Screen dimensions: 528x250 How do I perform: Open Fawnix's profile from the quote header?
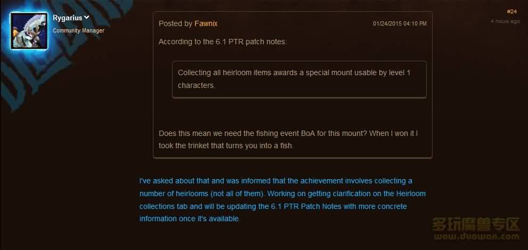click(x=206, y=23)
